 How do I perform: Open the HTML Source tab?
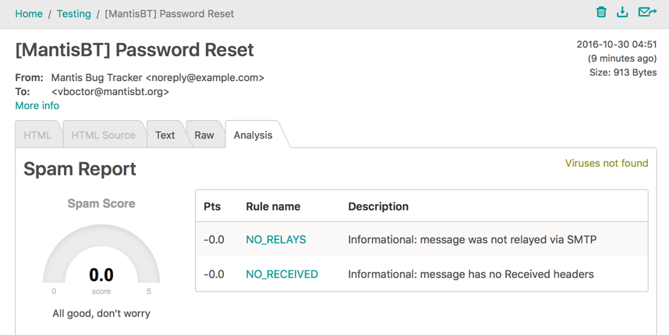pos(103,135)
